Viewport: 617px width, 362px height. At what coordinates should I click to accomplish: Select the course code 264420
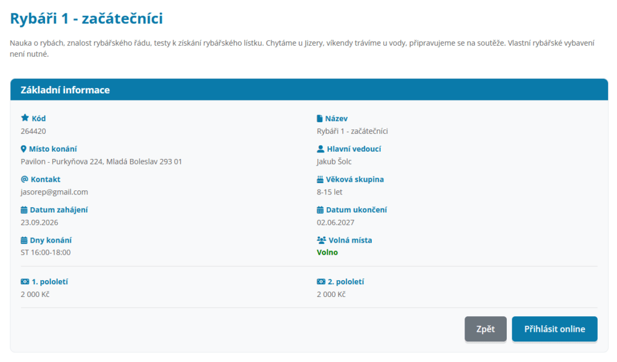tap(34, 131)
